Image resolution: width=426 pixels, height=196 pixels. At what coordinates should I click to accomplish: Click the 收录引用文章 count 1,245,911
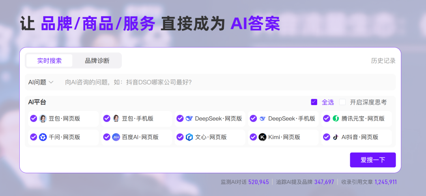[385, 182]
